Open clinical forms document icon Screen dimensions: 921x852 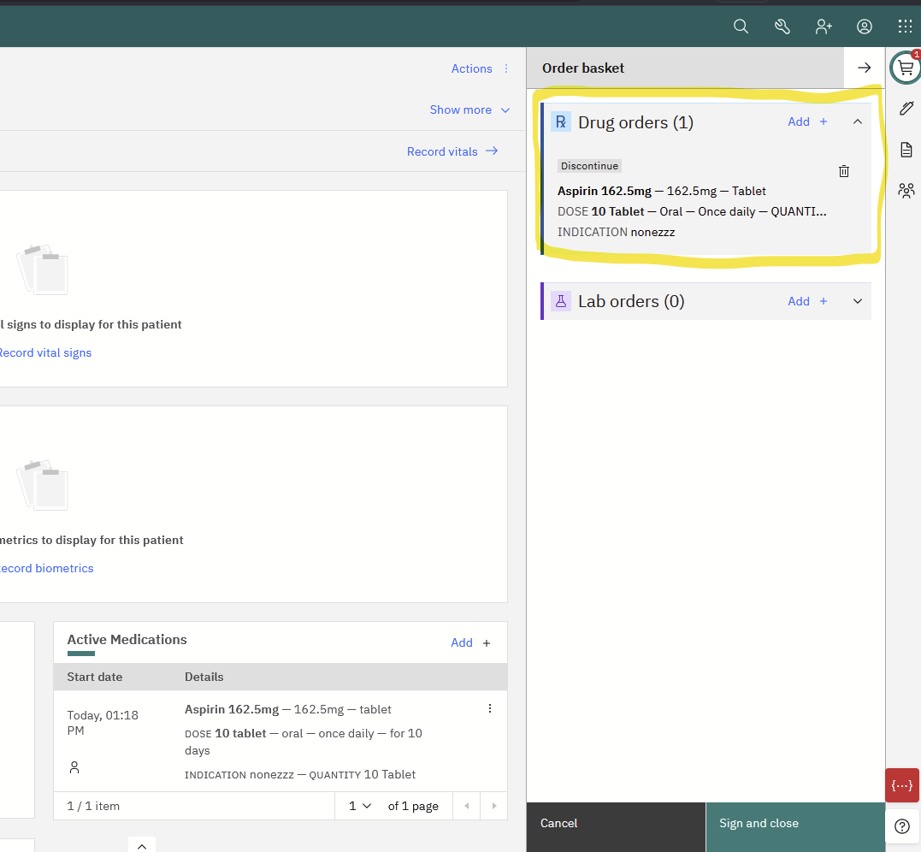click(906, 150)
